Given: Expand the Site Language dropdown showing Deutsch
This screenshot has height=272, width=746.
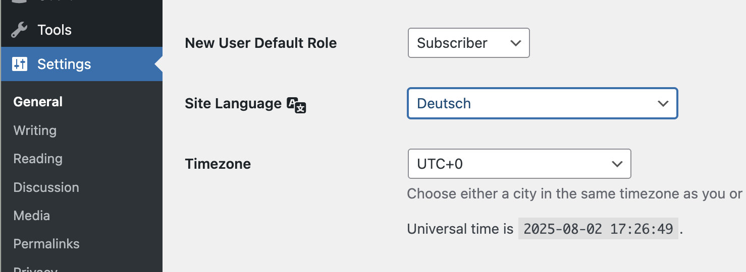Looking at the screenshot, I should [542, 103].
